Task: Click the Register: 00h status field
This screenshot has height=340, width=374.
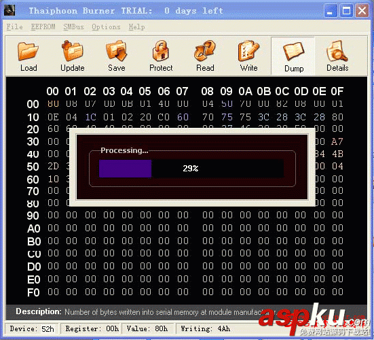Action: click(x=91, y=328)
